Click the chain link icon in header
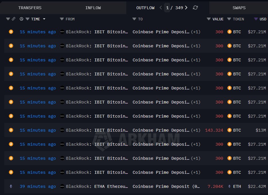The width and height of the screenshot is (268, 195). pos(13,19)
